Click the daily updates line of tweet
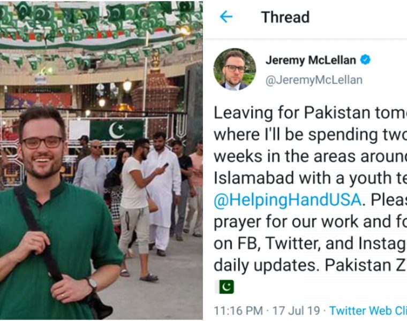This screenshot has width=407, height=321. point(310,265)
